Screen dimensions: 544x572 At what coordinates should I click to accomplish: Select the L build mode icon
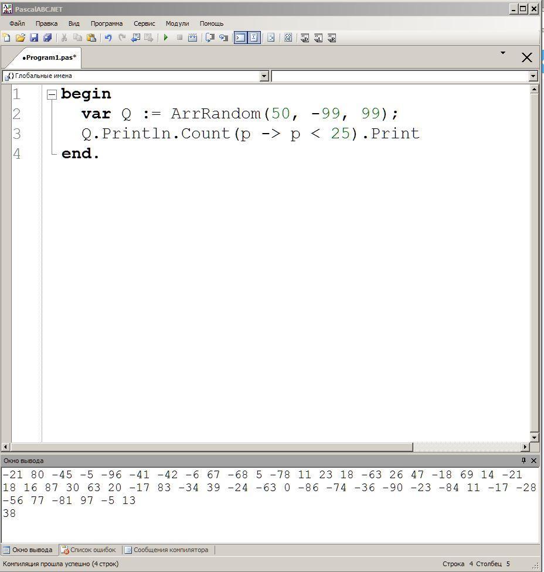(318, 38)
